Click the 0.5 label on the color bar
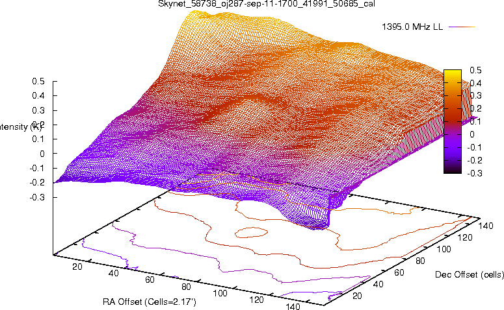 coord(475,70)
